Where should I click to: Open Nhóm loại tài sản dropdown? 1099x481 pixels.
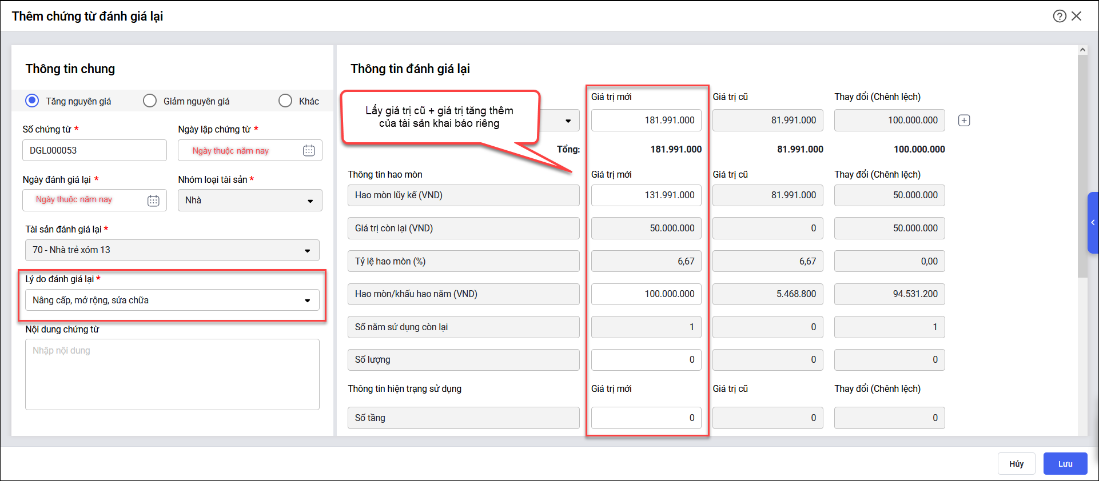[250, 201]
